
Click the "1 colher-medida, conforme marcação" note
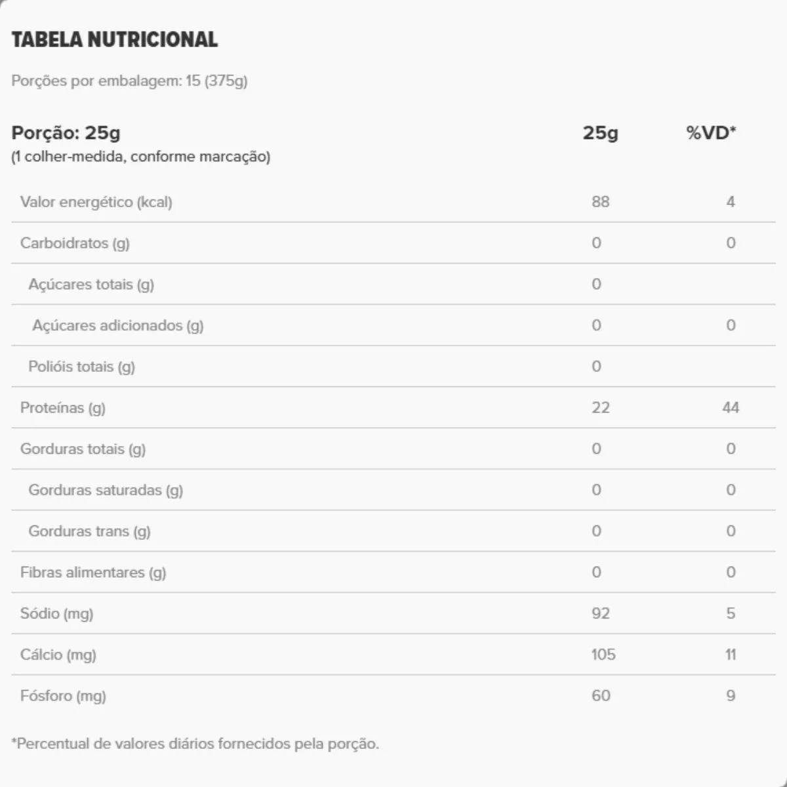[x=141, y=157]
